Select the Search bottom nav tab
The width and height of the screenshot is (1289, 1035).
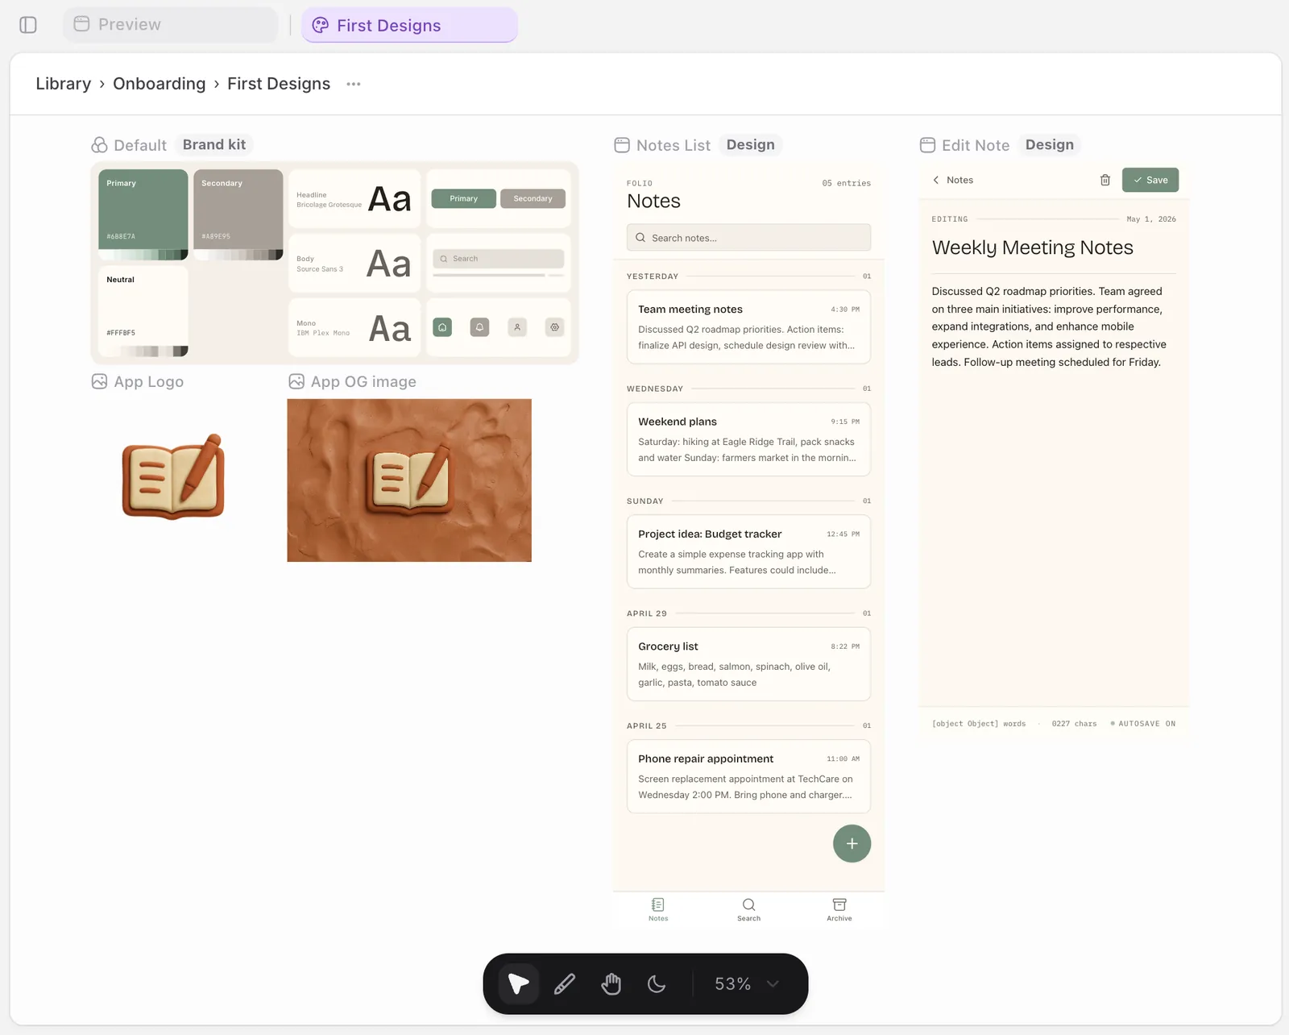pyautogui.click(x=749, y=909)
